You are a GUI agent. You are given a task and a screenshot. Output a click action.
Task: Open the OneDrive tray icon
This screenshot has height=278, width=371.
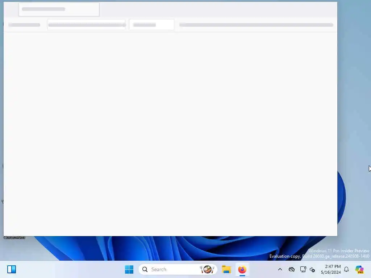292,269
